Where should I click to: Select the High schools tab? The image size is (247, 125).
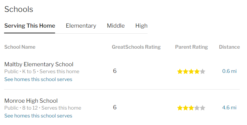click(141, 26)
